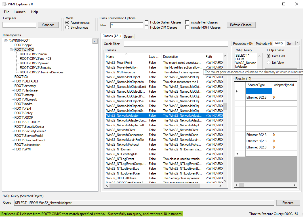303x217 pixels.
Task: Collapse the \\WIN0\ROOT tree node
Action: 6,41
